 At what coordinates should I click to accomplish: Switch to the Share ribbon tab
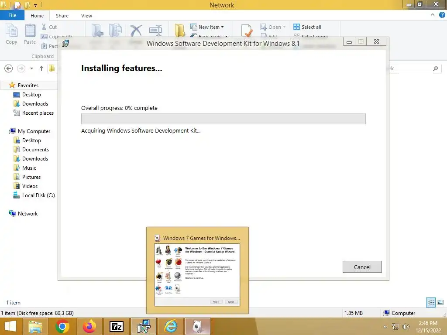pos(62,16)
